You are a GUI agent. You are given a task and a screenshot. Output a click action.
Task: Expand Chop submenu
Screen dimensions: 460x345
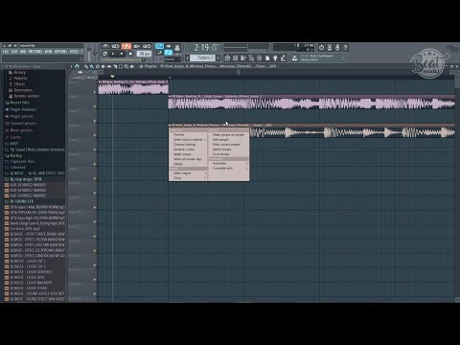(x=189, y=178)
